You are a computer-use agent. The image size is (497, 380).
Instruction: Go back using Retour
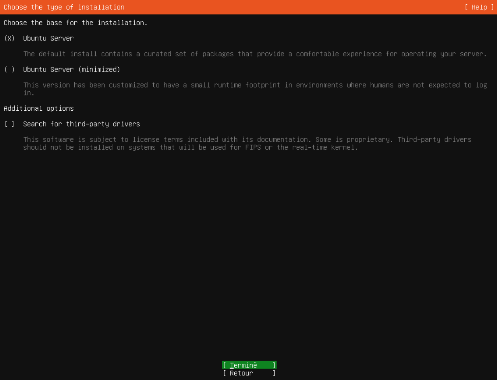[249, 373]
